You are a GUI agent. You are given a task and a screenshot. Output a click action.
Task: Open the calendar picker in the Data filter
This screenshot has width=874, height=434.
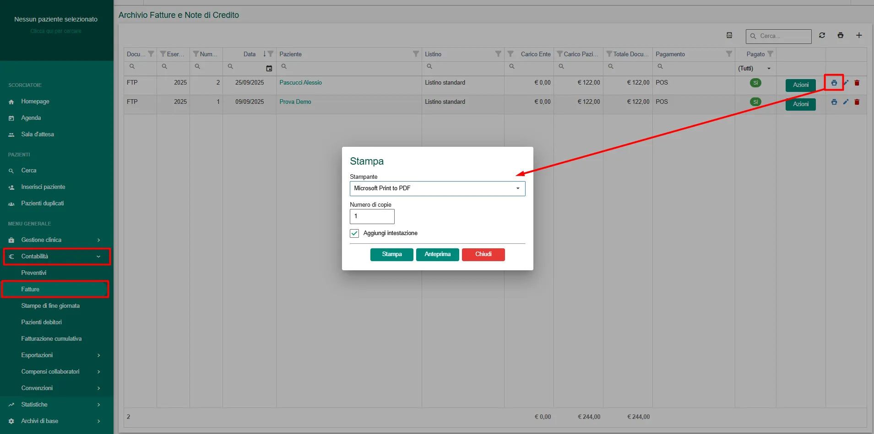click(x=269, y=68)
